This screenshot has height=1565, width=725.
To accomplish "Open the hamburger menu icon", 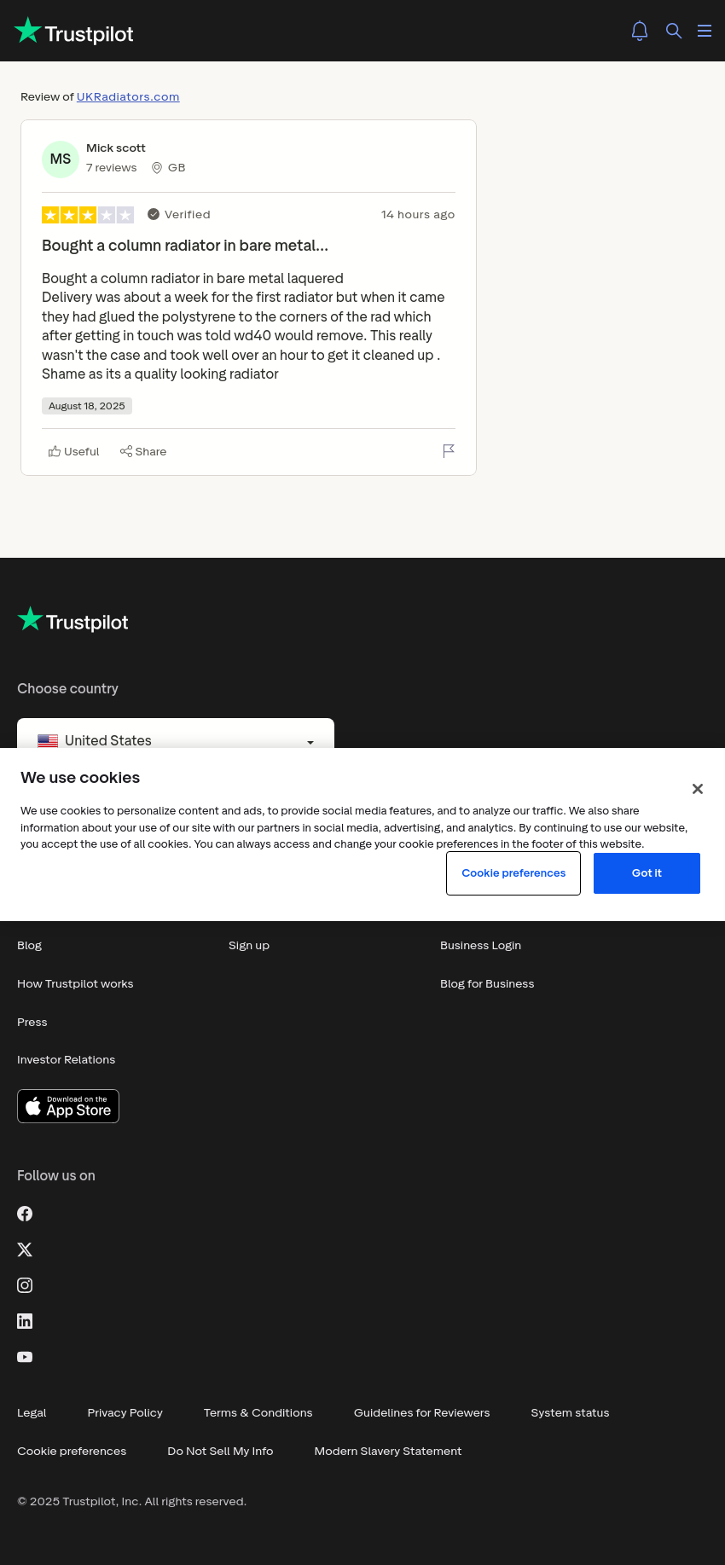I will pos(705,31).
